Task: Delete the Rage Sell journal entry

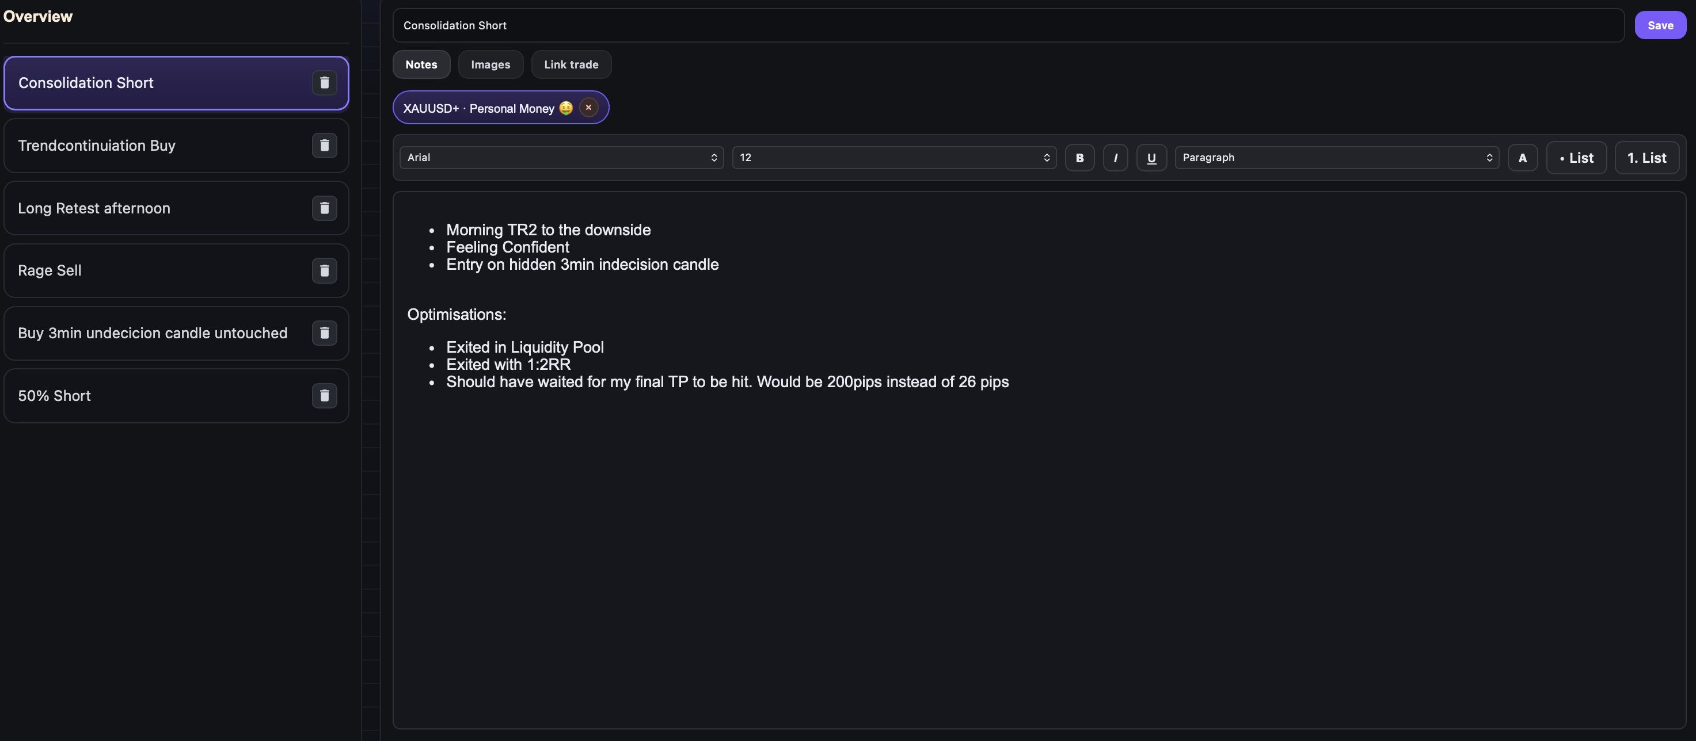Action: [324, 270]
